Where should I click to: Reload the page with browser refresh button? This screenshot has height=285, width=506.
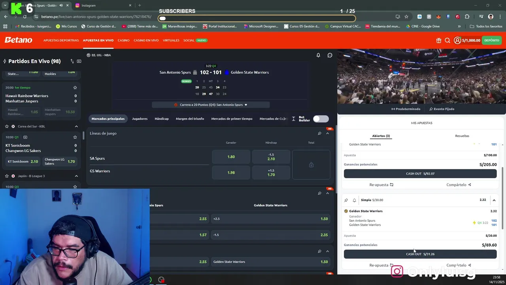(x=25, y=17)
